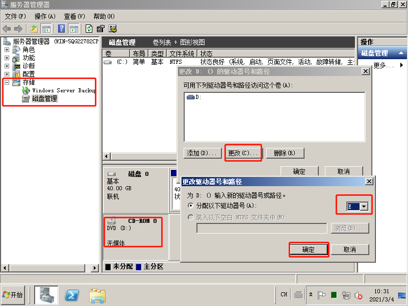Click the network tray icon

(x=346, y=295)
